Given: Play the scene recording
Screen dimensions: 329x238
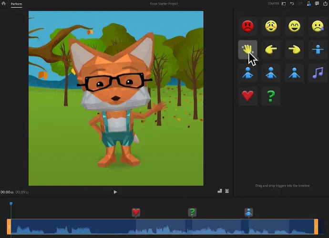Looking at the screenshot, I should coord(115,192).
